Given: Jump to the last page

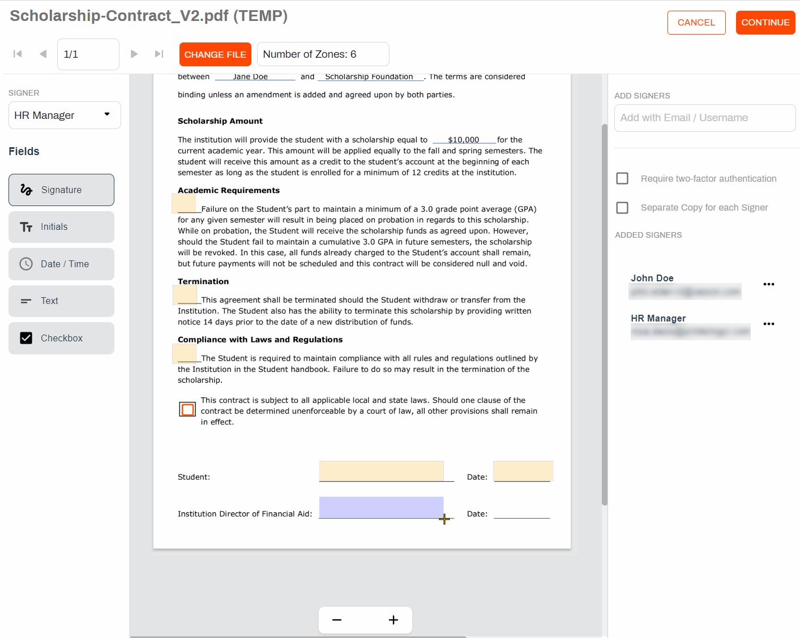Looking at the screenshot, I should point(159,54).
